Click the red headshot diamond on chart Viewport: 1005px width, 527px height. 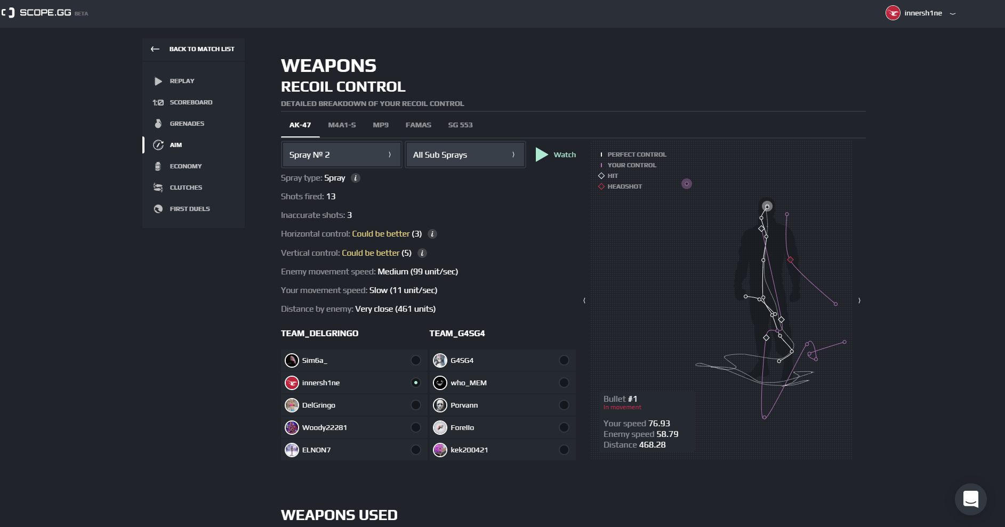(791, 260)
